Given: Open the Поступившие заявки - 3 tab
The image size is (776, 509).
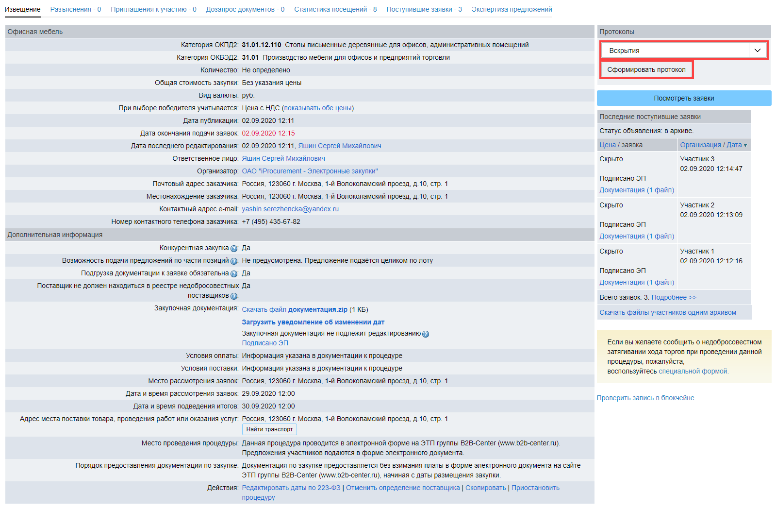Looking at the screenshot, I should (x=424, y=9).
